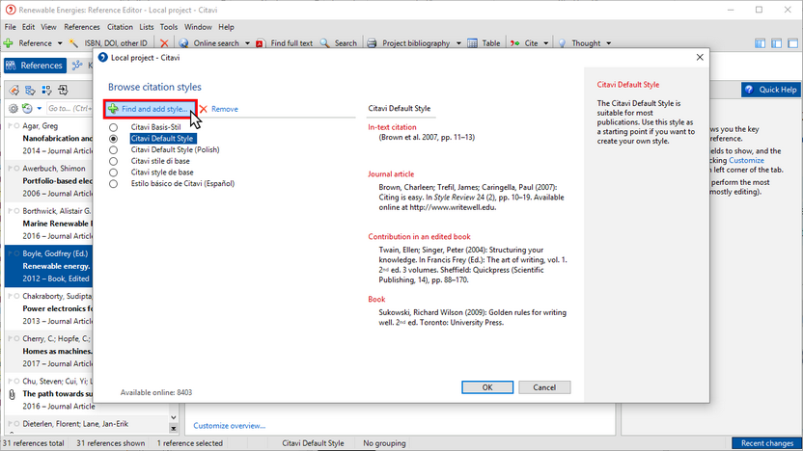
Task: Click the Thought light bulb icon
Action: tap(563, 43)
